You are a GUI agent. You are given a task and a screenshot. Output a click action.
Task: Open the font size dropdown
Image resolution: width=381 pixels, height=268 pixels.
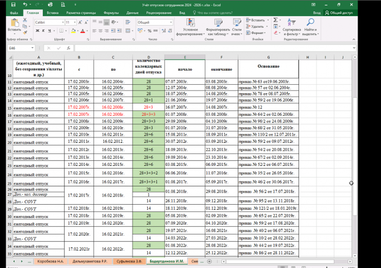coord(75,23)
